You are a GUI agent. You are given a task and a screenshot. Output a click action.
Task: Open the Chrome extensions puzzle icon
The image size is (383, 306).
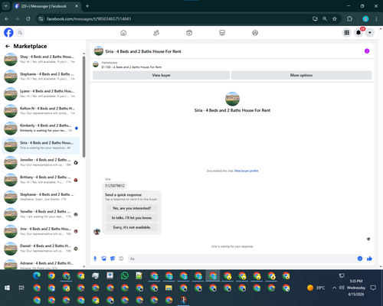(349, 19)
